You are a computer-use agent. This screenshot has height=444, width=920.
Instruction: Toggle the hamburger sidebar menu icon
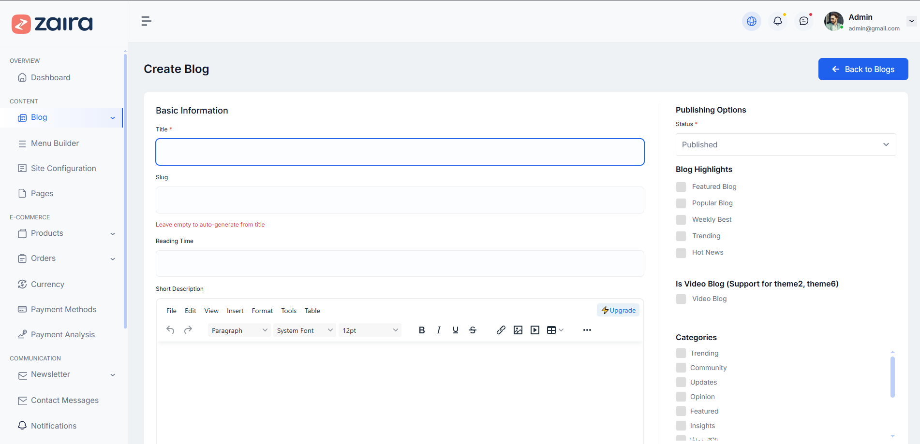[x=146, y=21]
